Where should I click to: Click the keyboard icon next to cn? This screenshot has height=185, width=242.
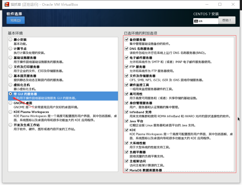point(196,21)
